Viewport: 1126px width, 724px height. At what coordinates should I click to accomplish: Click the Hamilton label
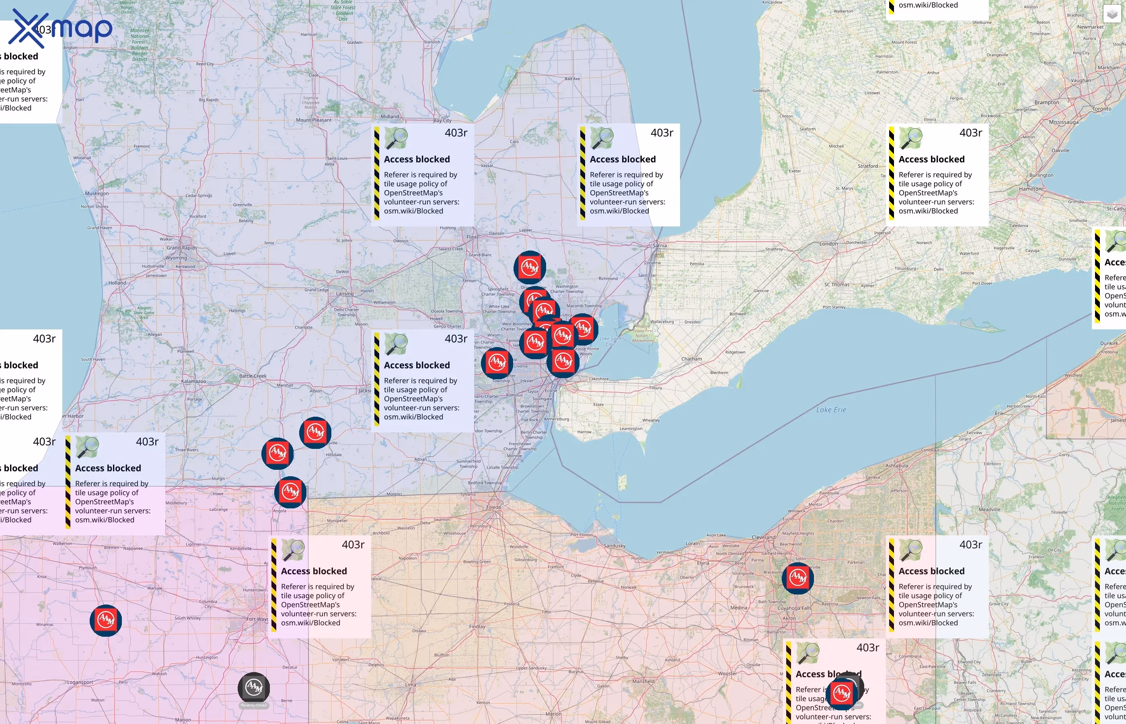[x=1030, y=189]
